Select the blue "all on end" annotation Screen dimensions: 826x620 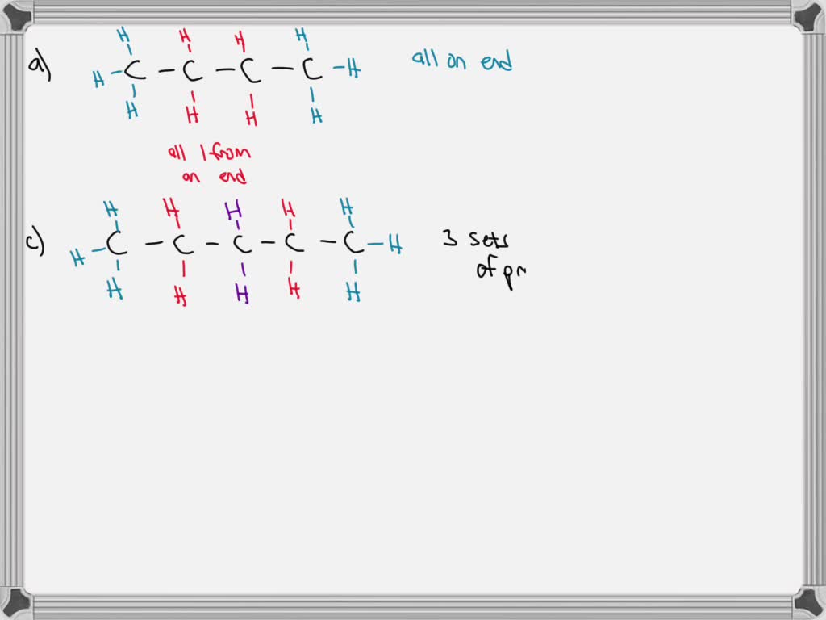(464, 59)
